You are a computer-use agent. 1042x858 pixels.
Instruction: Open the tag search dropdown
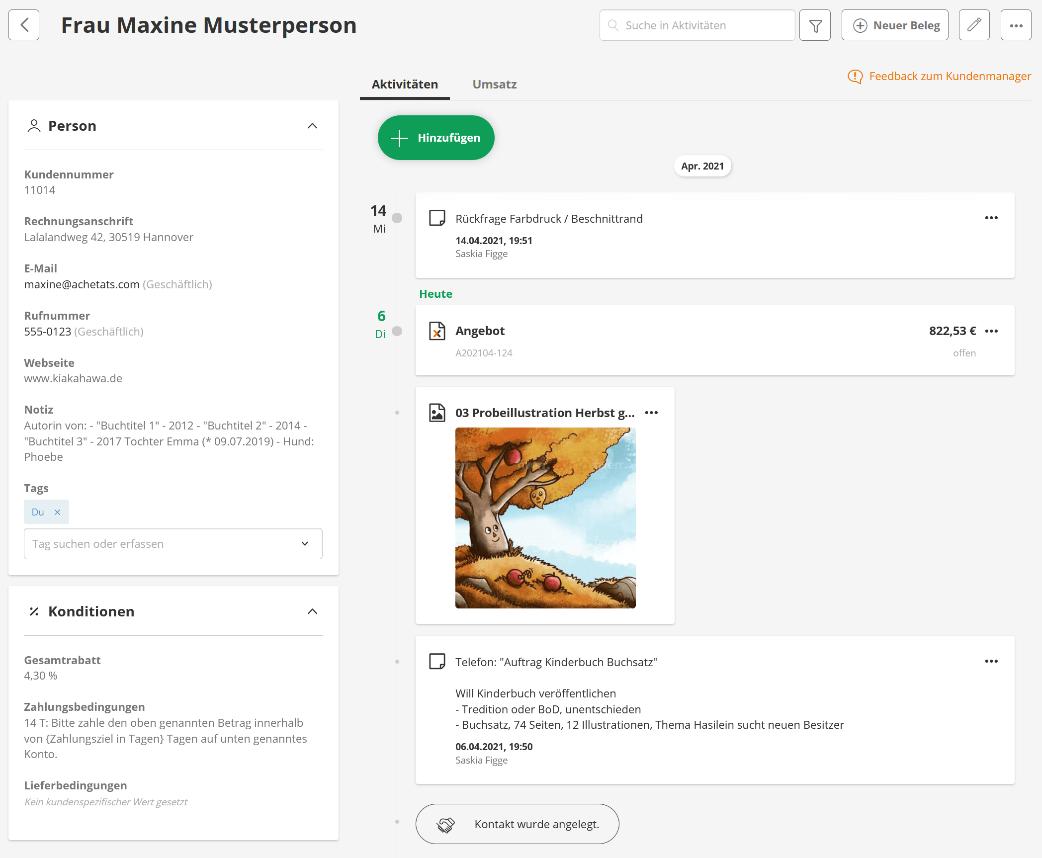coord(305,544)
